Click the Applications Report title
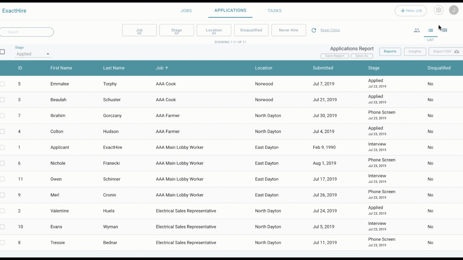Image resolution: width=463 pixels, height=260 pixels. click(x=352, y=49)
